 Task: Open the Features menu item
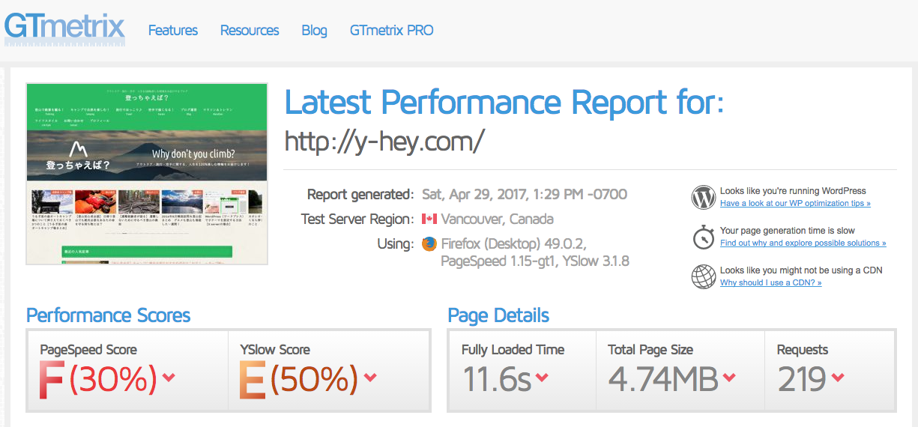pos(173,31)
